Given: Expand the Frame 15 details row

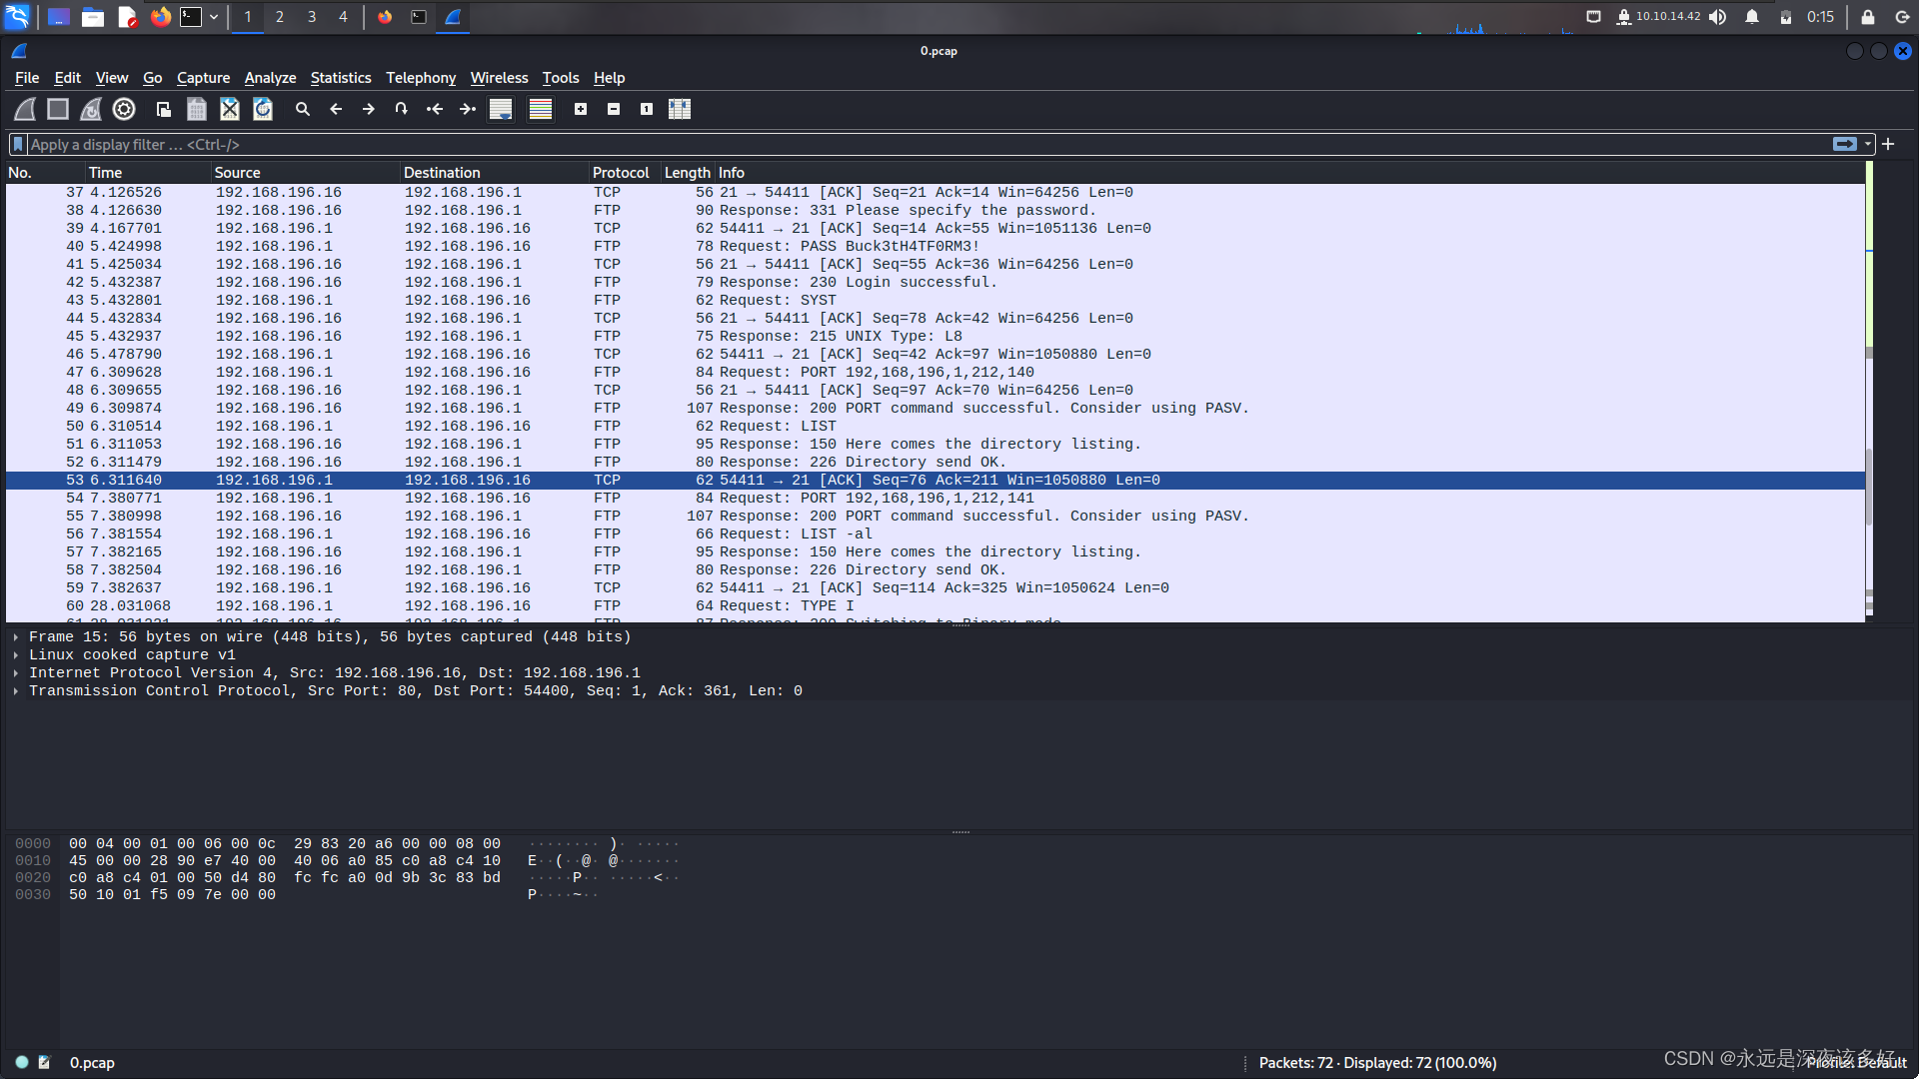Looking at the screenshot, I should coord(16,637).
